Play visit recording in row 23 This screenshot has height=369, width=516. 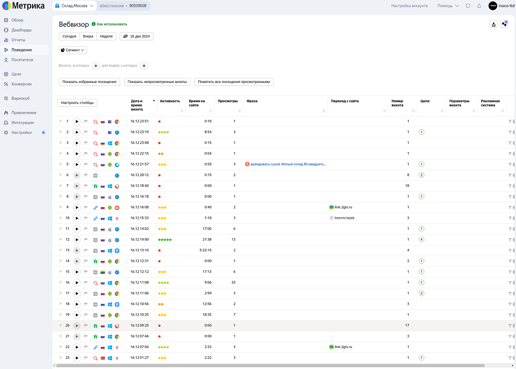77,358
